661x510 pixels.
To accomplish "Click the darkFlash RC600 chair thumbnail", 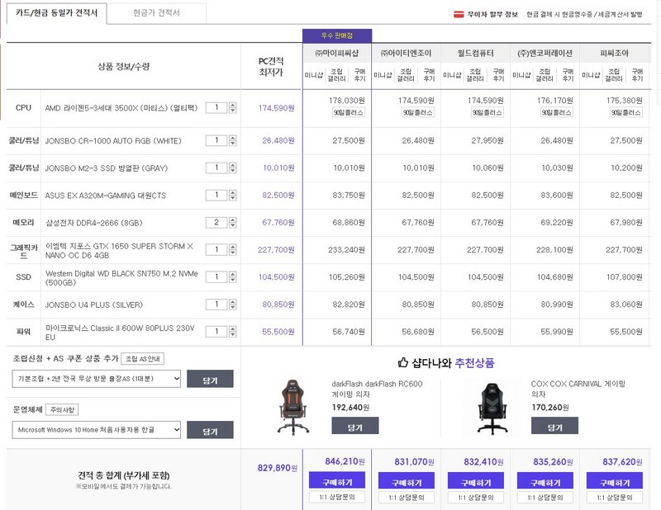I will point(293,407).
